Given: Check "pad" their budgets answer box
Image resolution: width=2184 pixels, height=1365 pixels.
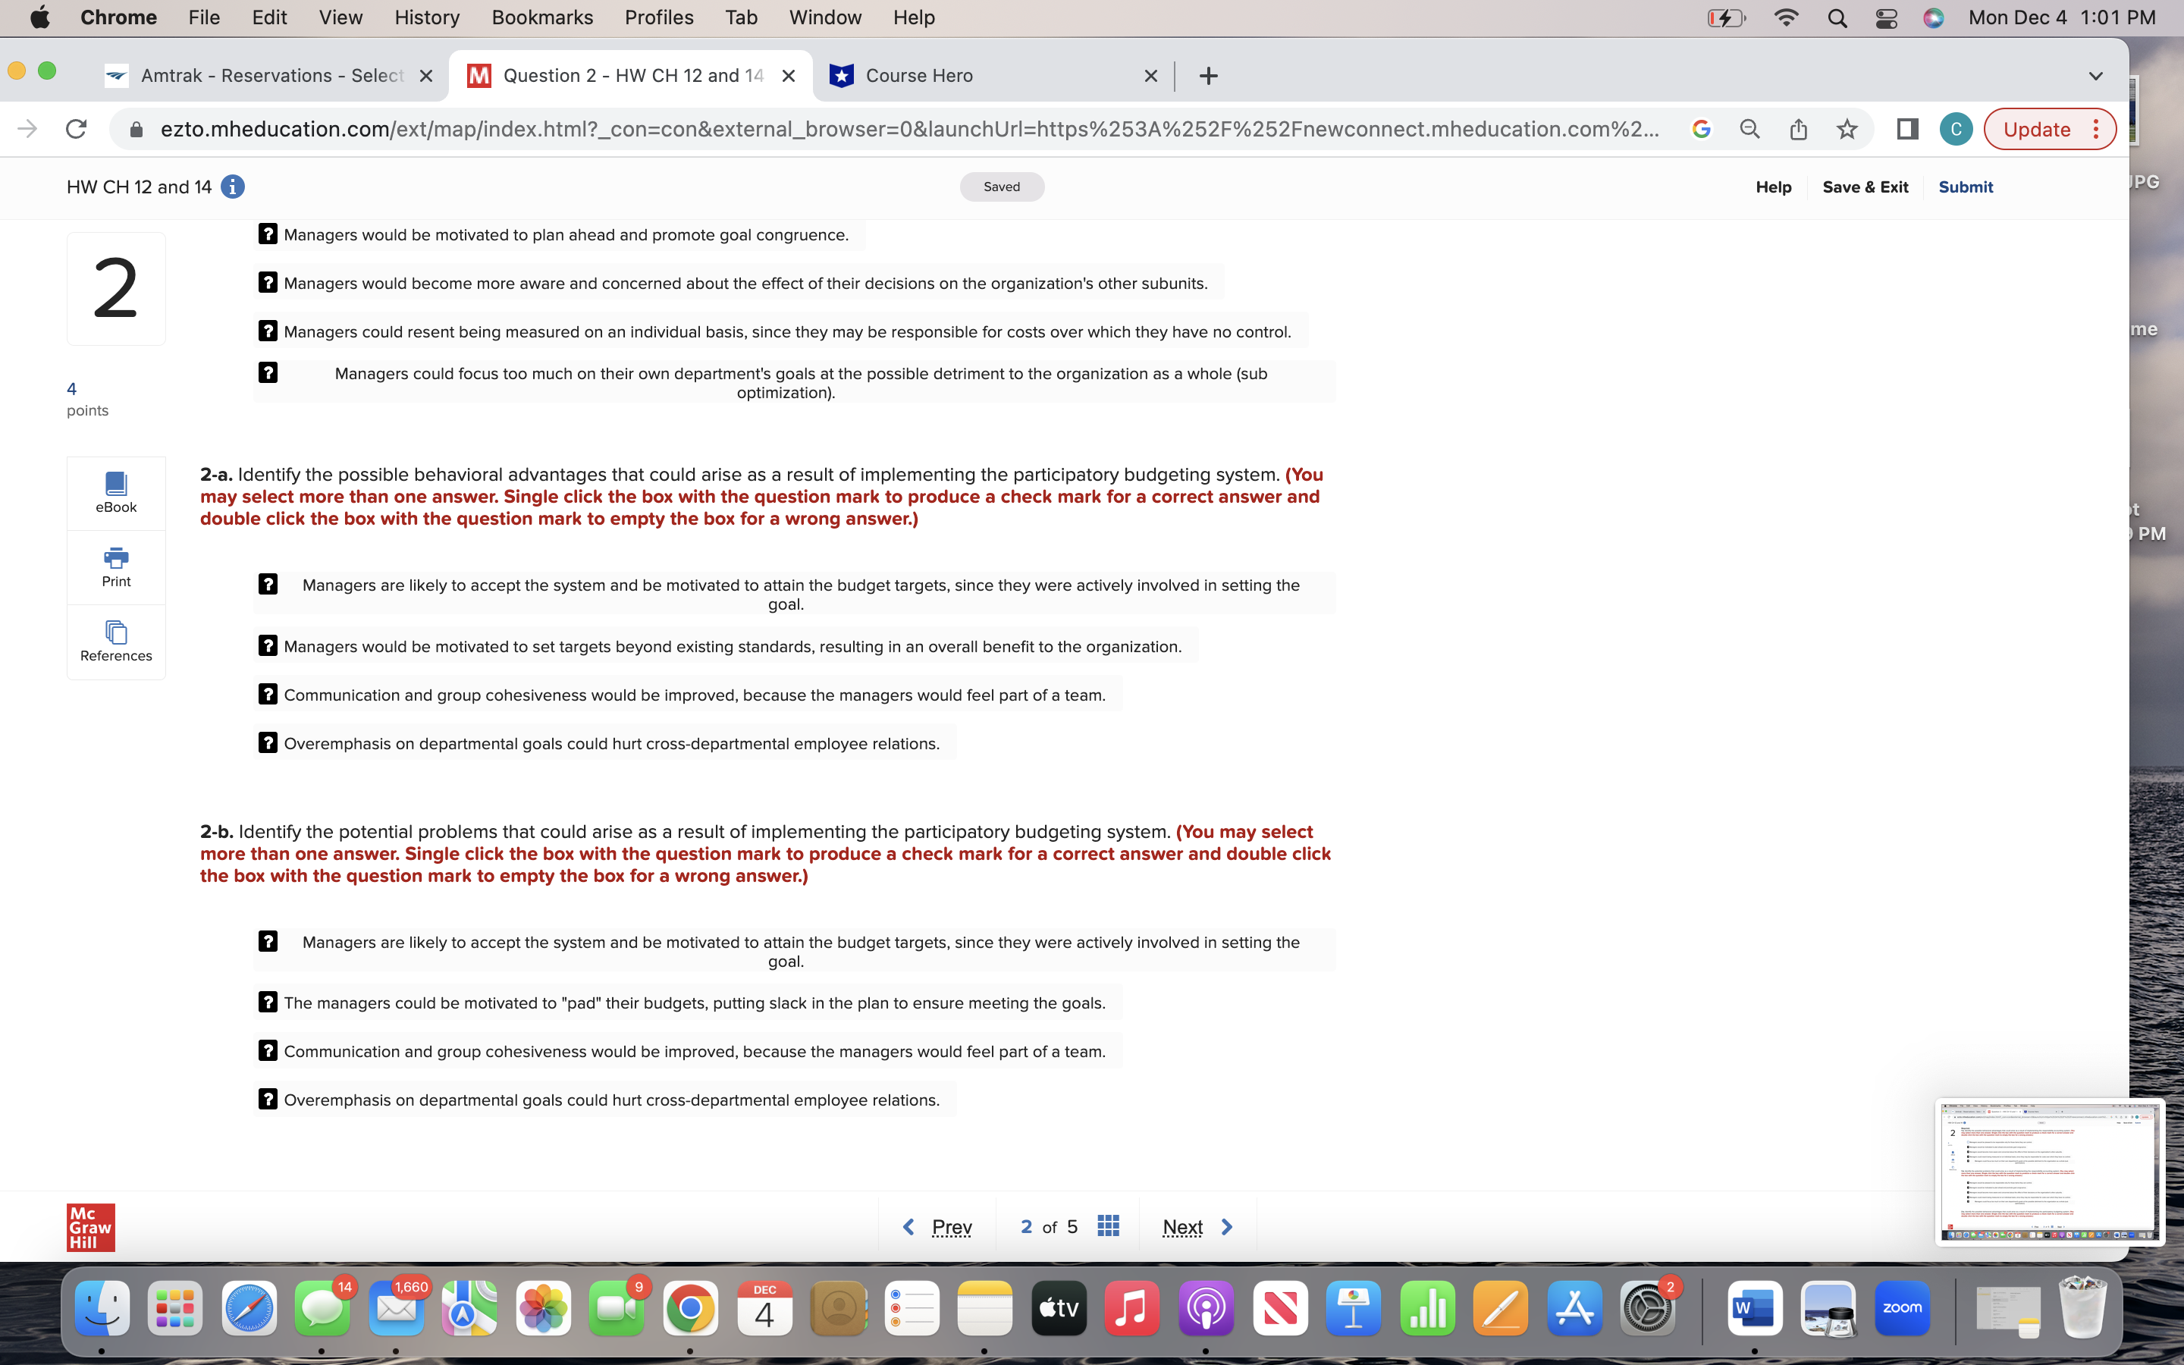Looking at the screenshot, I should tap(268, 1002).
